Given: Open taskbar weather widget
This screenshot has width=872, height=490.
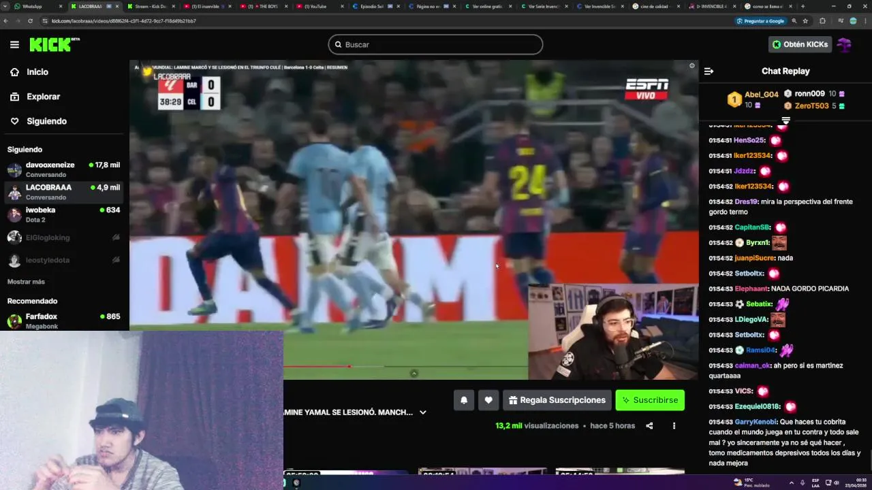Looking at the screenshot, I should click(x=751, y=483).
